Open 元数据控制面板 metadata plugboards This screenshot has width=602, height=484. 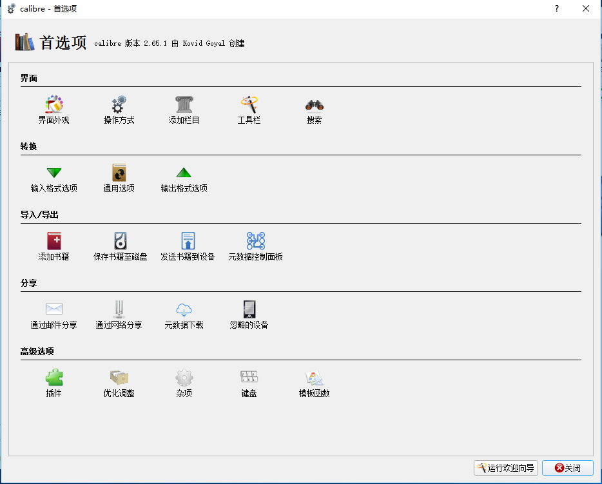click(255, 247)
